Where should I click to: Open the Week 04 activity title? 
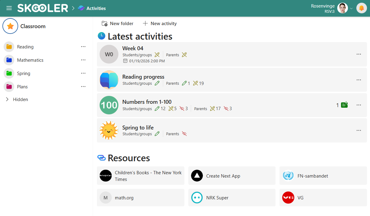pos(133,48)
